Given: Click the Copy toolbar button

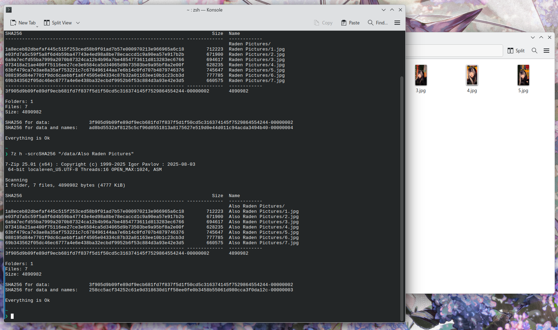Looking at the screenshot, I should coord(323,23).
